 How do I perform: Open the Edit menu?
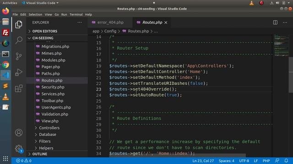(23, 15)
